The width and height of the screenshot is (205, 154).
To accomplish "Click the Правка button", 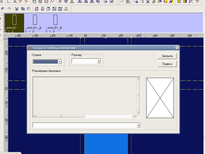I will 167,64.
